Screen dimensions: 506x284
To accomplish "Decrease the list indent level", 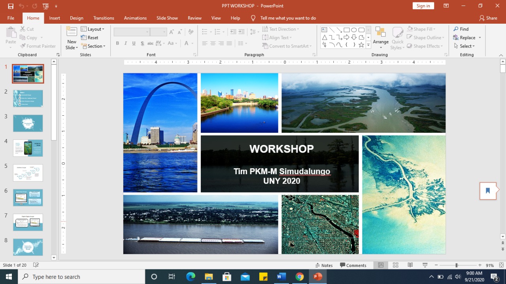I will coord(233,32).
